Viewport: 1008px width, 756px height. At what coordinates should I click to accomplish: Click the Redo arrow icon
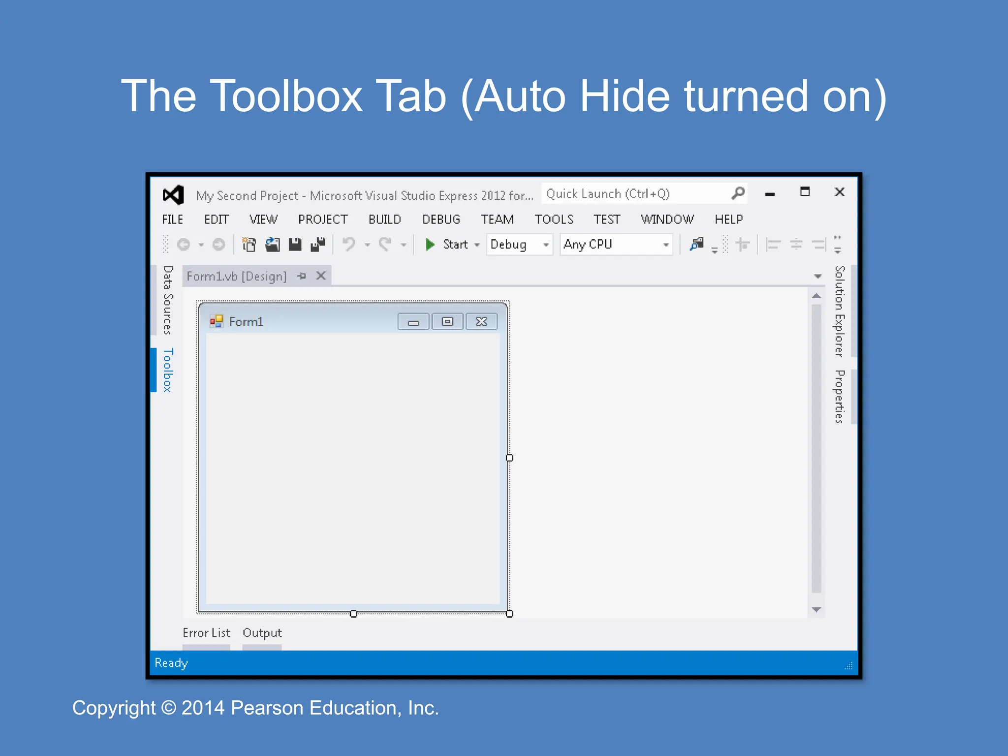tap(385, 244)
